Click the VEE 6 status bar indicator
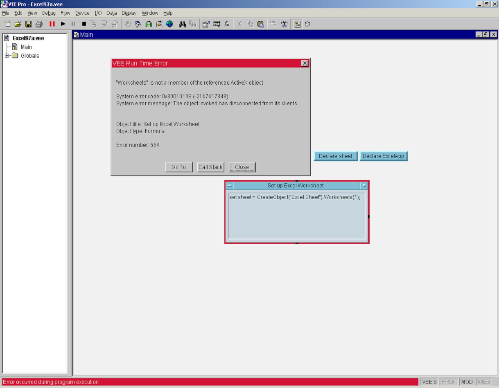 click(429, 382)
